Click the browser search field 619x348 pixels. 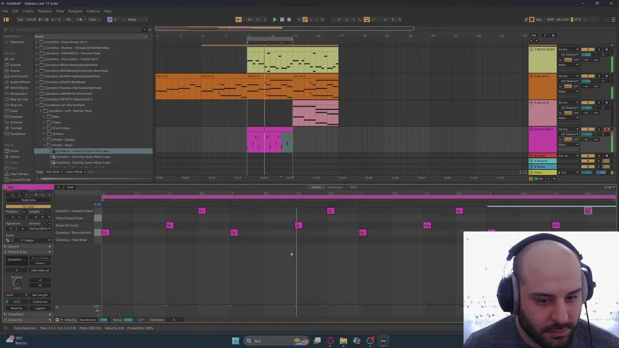(77, 29)
